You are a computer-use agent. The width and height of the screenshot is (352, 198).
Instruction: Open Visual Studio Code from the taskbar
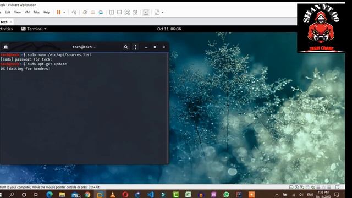click(151, 194)
